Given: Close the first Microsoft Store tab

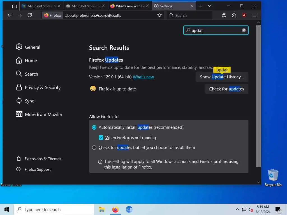Looking at the screenshot, I should (x=59, y=6).
